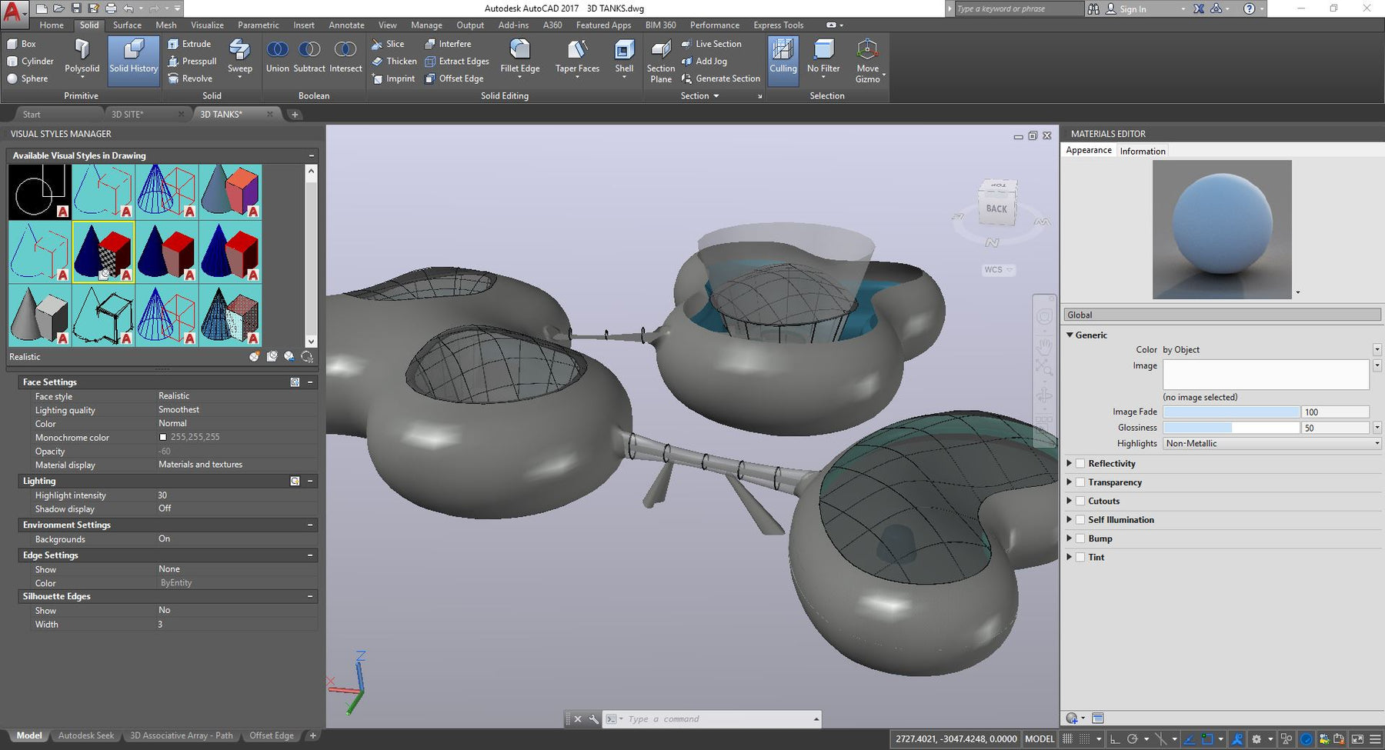Check the Transparency property box
1385x750 pixels.
pyautogui.click(x=1080, y=482)
